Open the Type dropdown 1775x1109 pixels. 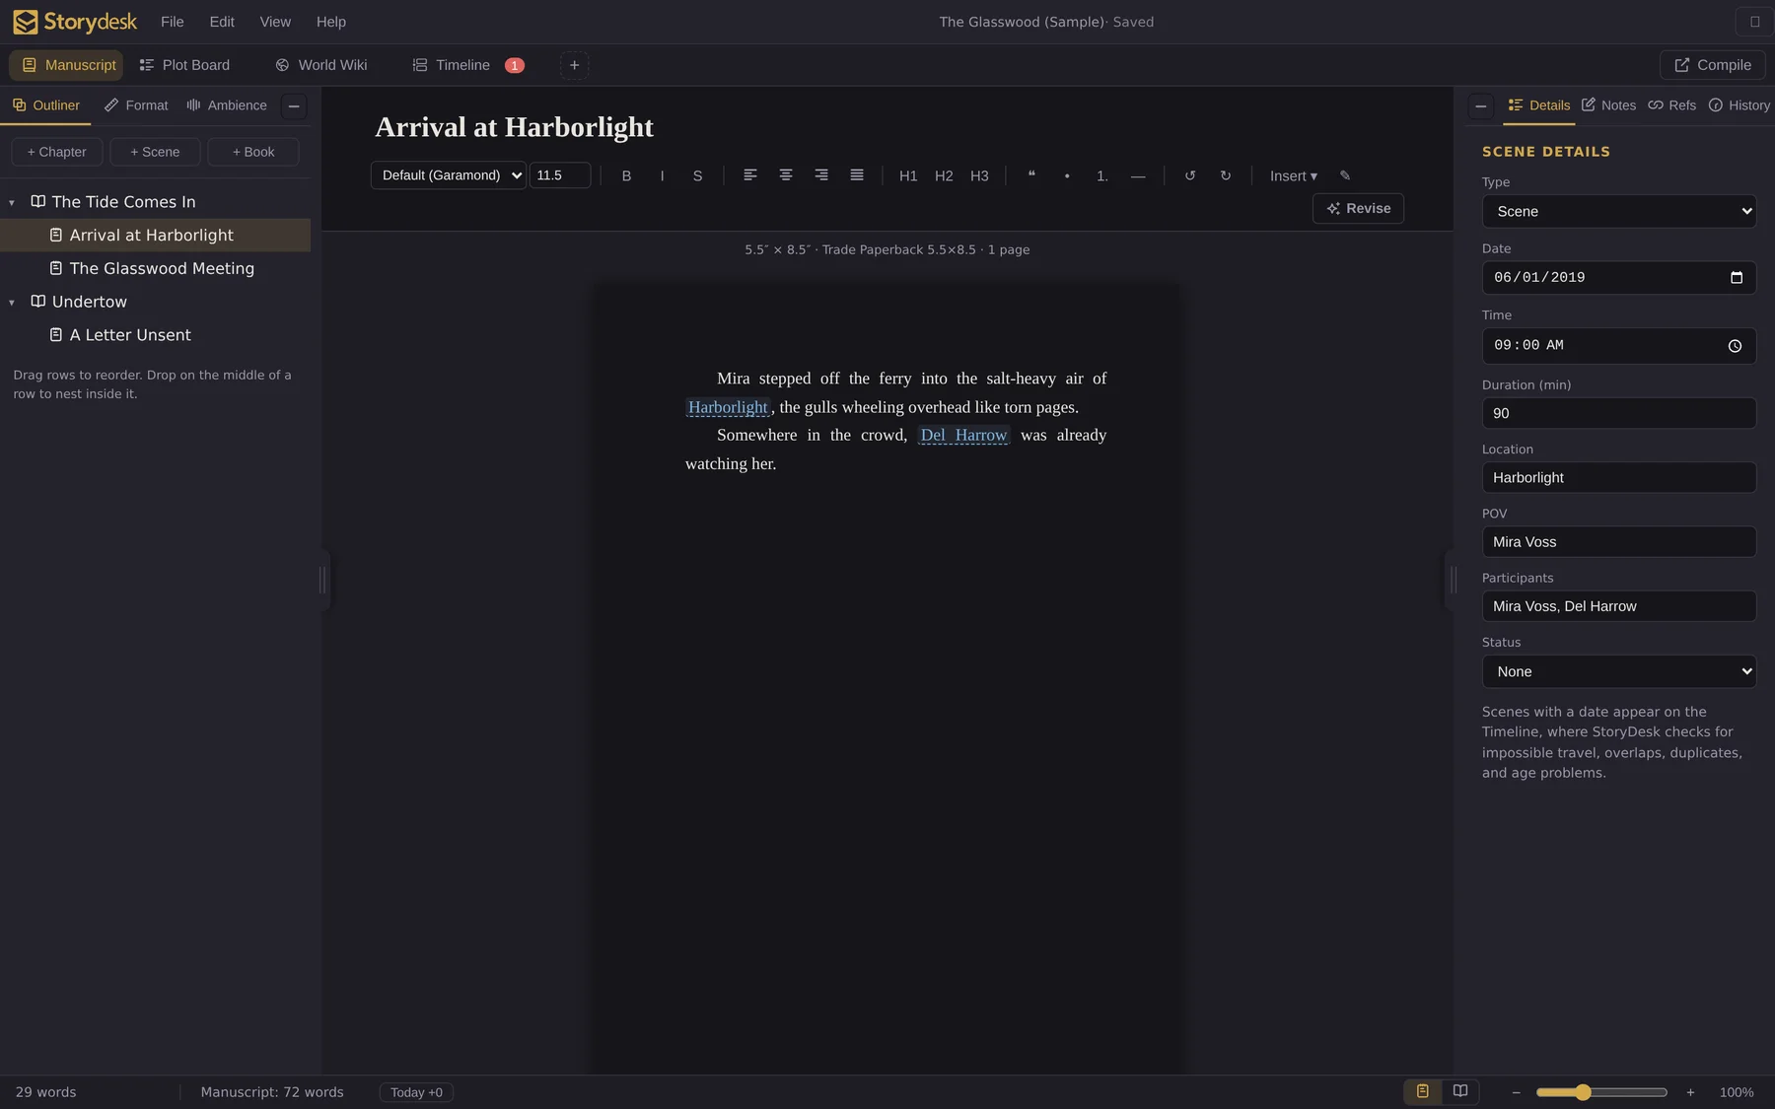[1619, 211]
